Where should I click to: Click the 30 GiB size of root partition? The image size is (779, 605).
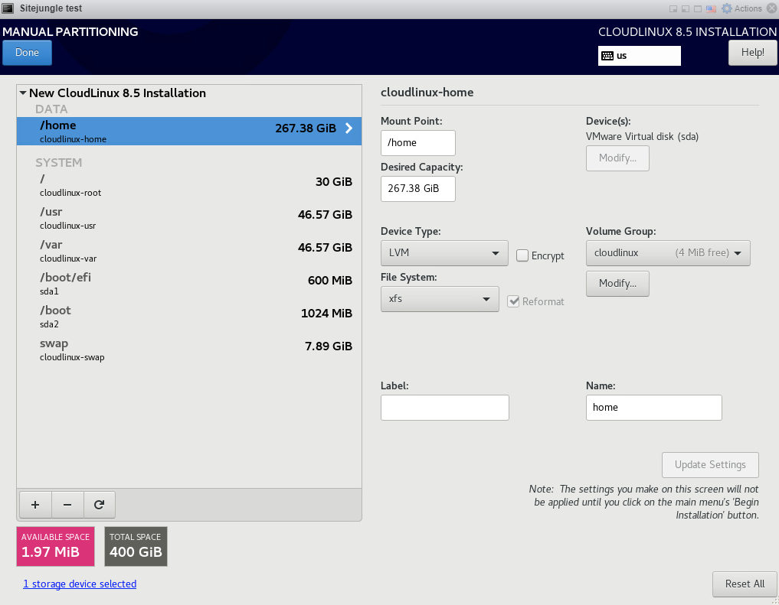tap(334, 182)
